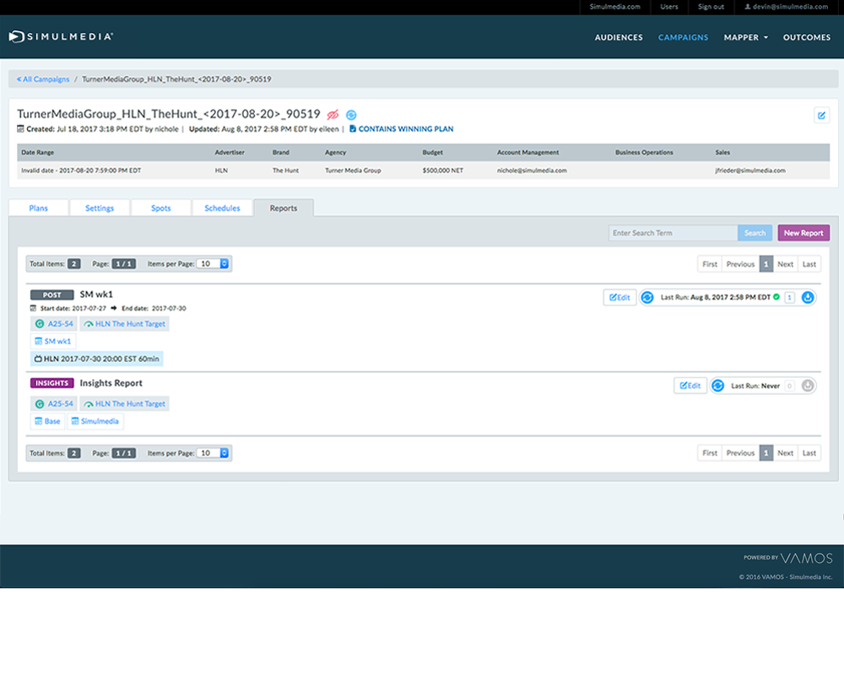Open top Items per Page dropdown
Viewport: 844px width, 682px height.
click(214, 263)
